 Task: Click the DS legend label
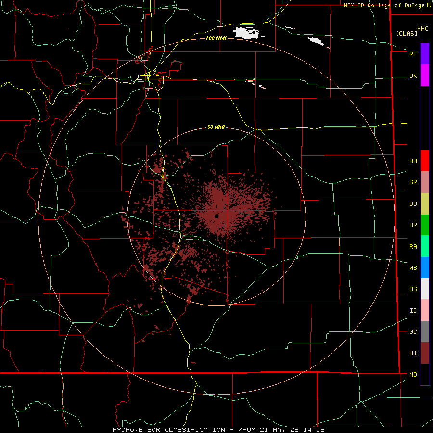pyautogui.click(x=413, y=289)
